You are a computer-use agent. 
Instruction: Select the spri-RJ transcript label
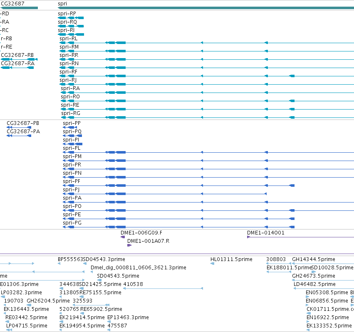68,80
